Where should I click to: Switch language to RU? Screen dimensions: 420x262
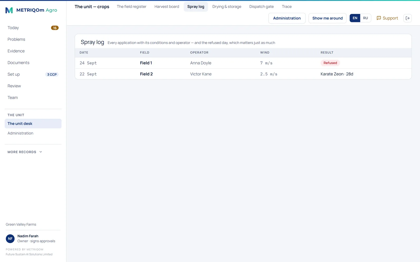365,18
